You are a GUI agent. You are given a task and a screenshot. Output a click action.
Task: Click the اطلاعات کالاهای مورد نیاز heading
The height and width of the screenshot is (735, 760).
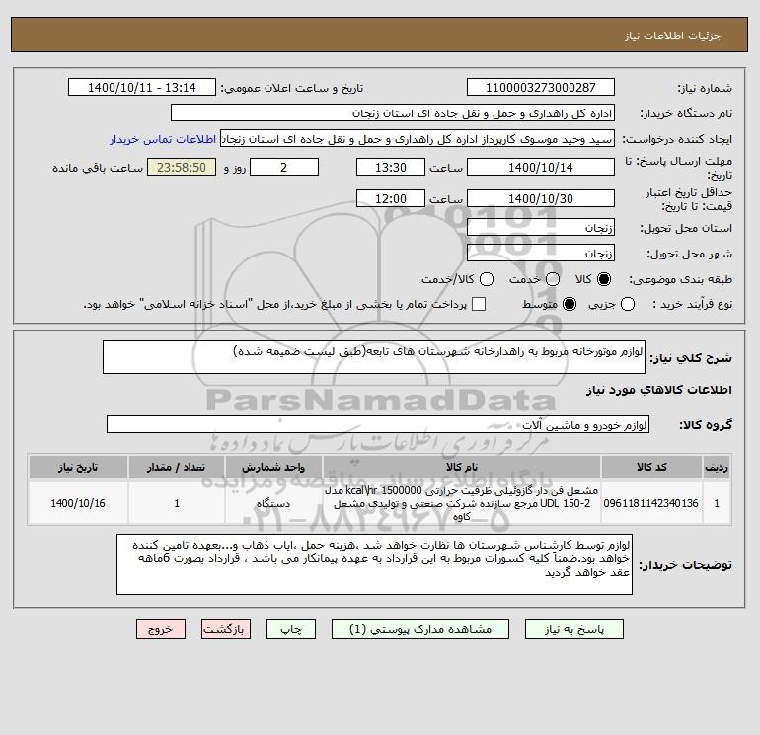(659, 390)
